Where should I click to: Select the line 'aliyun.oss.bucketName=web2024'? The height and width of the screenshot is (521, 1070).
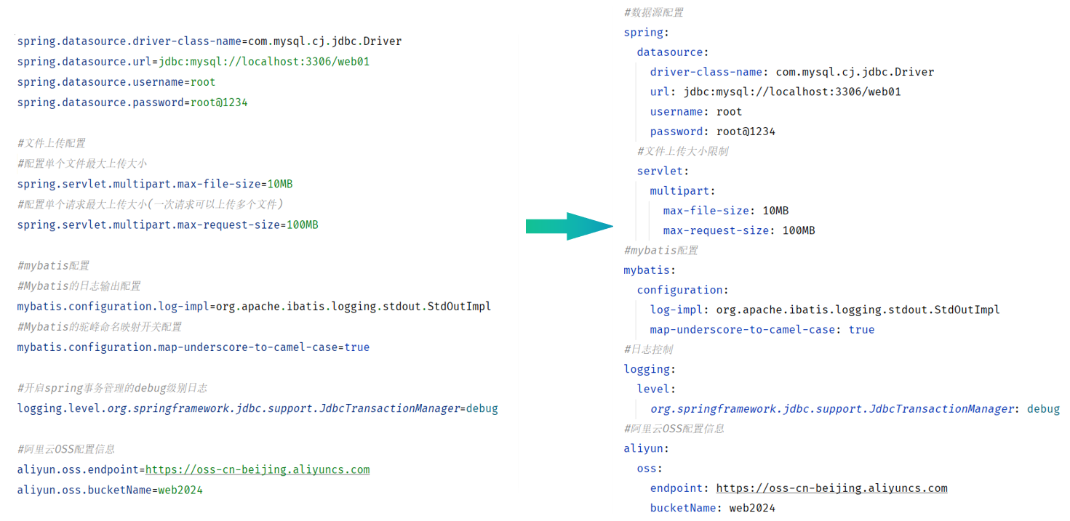click(x=110, y=490)
